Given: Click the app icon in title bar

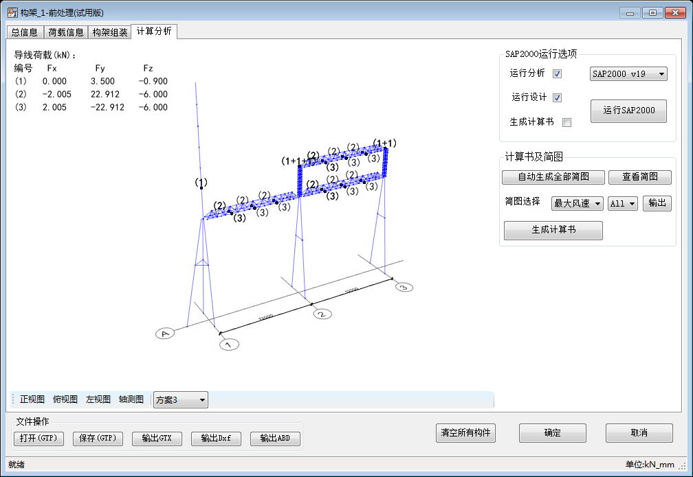Looking at the screenshot, I should 12,12.
